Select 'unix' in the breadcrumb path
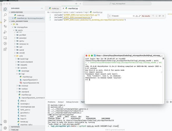The width and height of the screenshot is (172, 131). coord(72,12)
